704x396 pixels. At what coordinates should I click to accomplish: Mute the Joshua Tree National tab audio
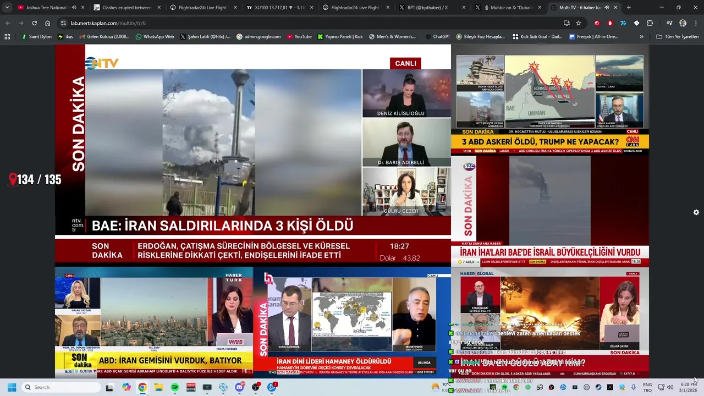point(74,8)
